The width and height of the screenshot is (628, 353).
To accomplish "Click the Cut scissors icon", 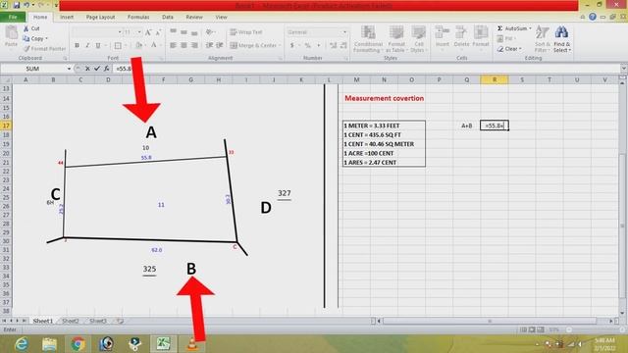I will [26, 28].
